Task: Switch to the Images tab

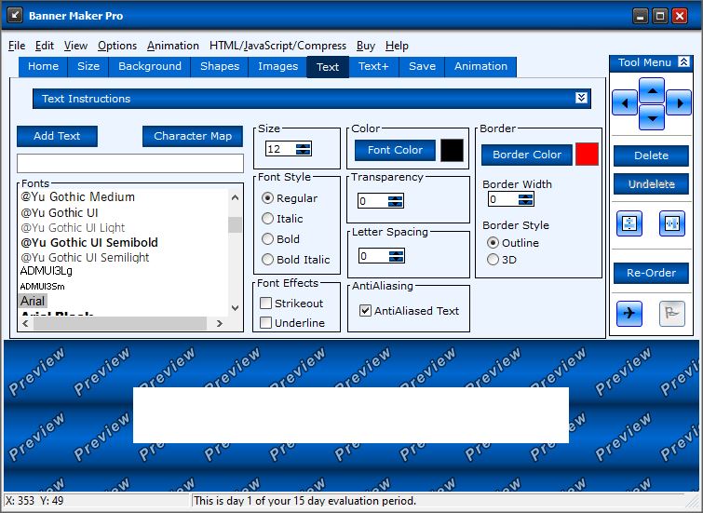Action: click(278, 66)
